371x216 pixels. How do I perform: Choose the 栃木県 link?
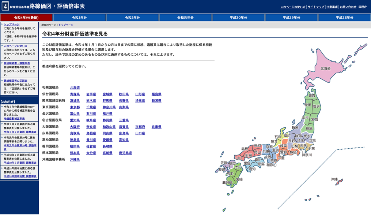coord(91,101)
